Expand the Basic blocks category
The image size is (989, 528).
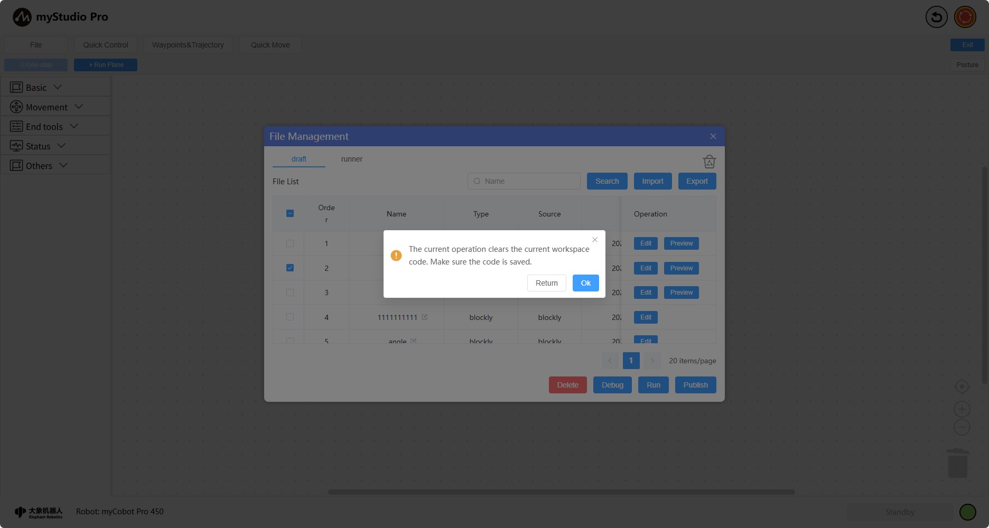[37, 88]
